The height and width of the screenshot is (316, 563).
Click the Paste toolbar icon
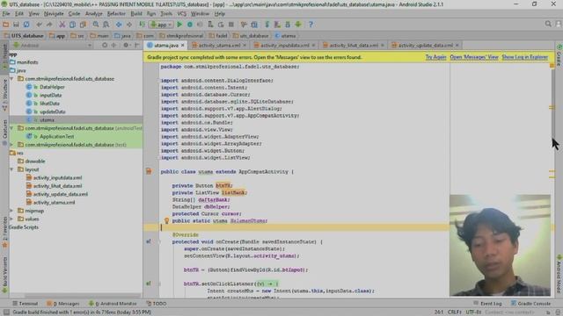[83, 25]
